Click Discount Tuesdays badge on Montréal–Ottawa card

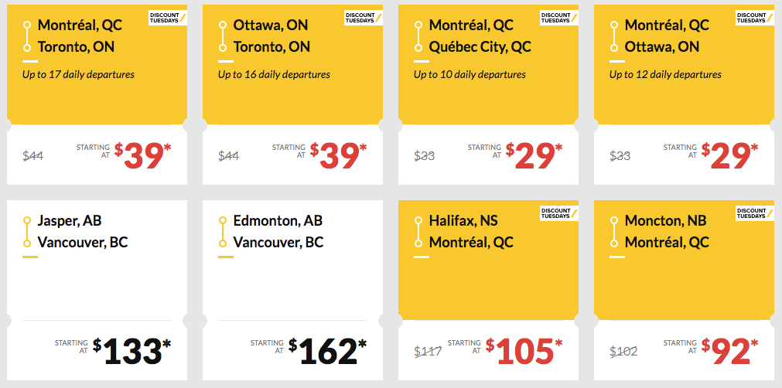pyautogui.click(x=755, y=17)
